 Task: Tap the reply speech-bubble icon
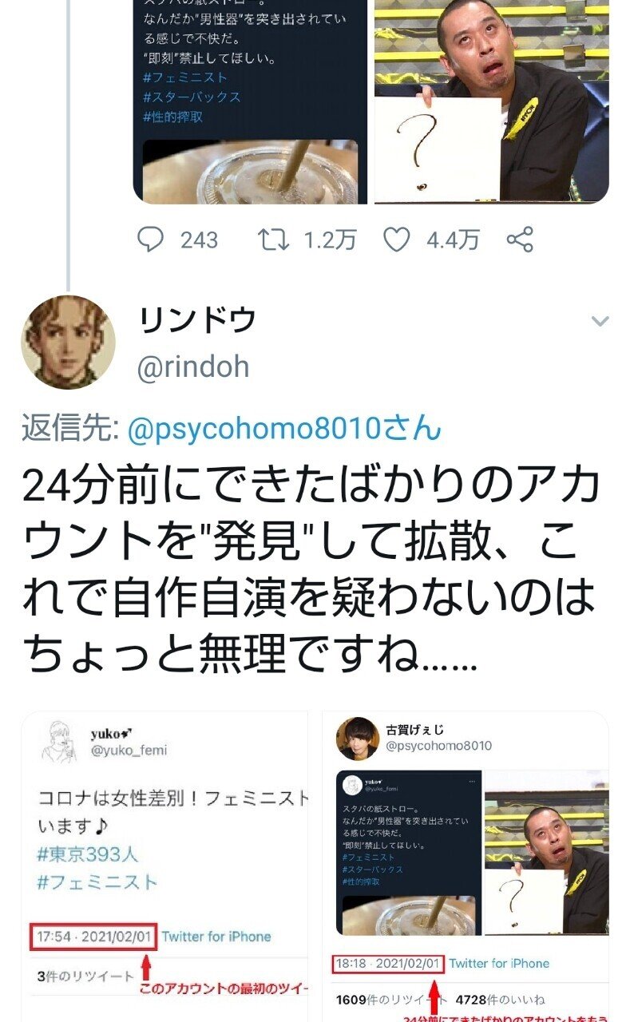150,240
